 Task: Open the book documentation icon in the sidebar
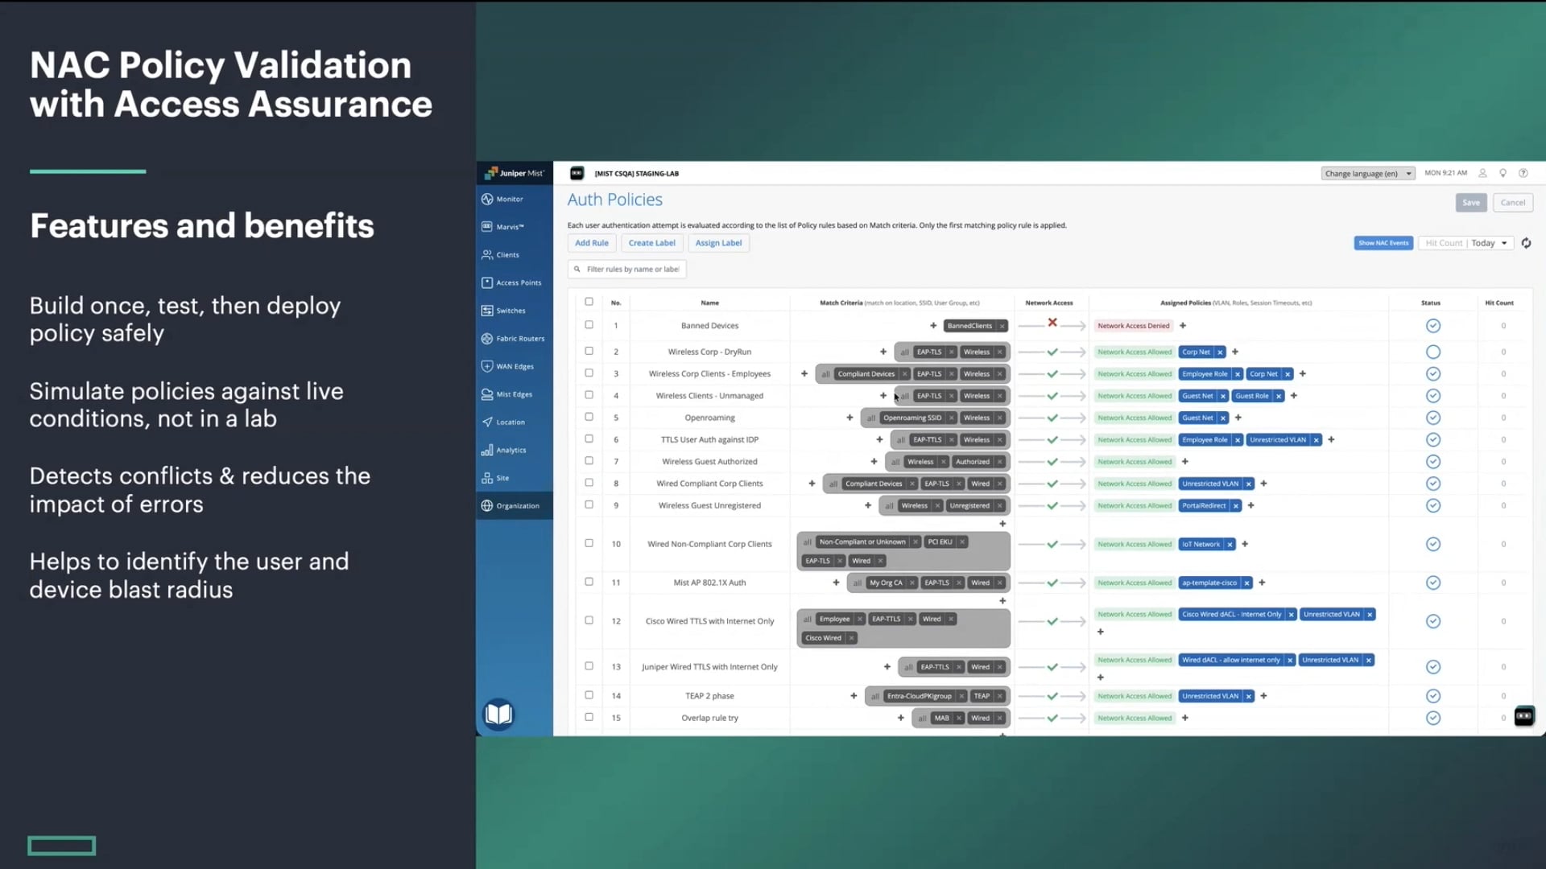click(x=498, y=714)
